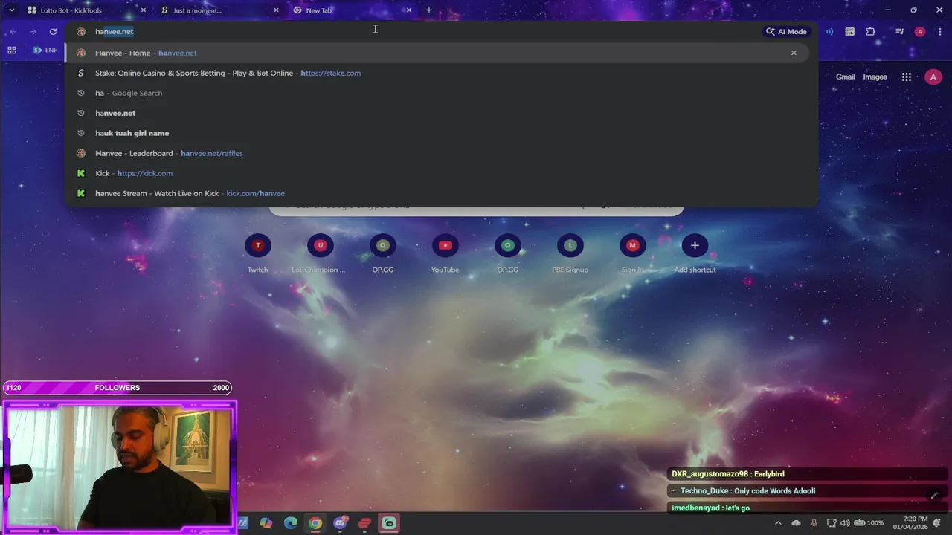Image resolution: width=952 pixels, height=535 pixels.
Task: Open the bookmarks apps grid icon
Action: click(x=12, y=51)
